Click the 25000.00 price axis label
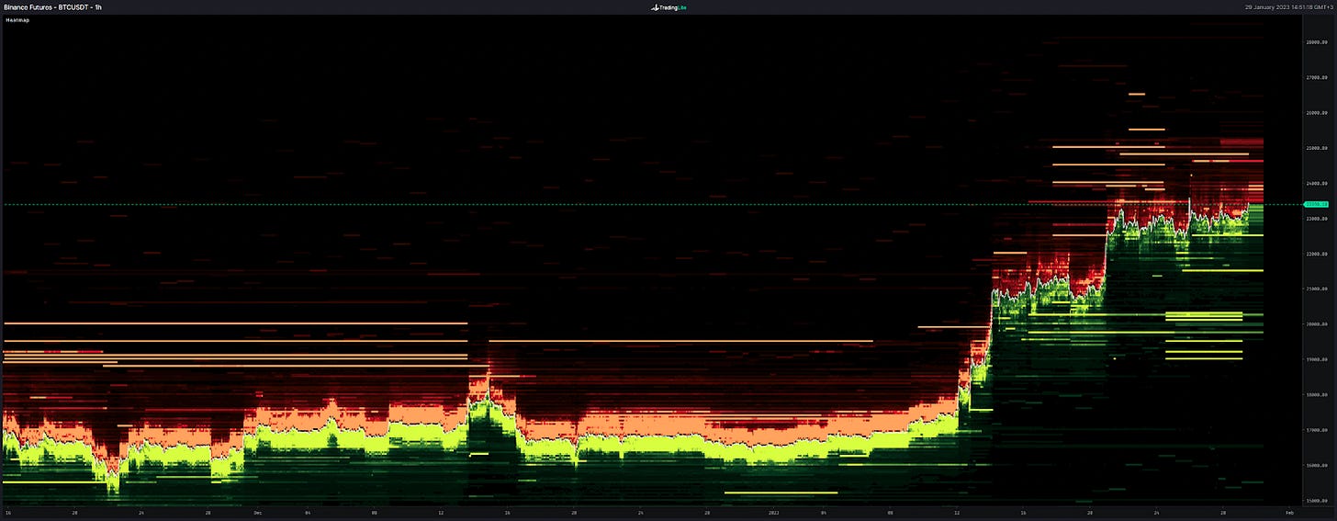Screen dimensions: 1337x521 point(1318,148)
